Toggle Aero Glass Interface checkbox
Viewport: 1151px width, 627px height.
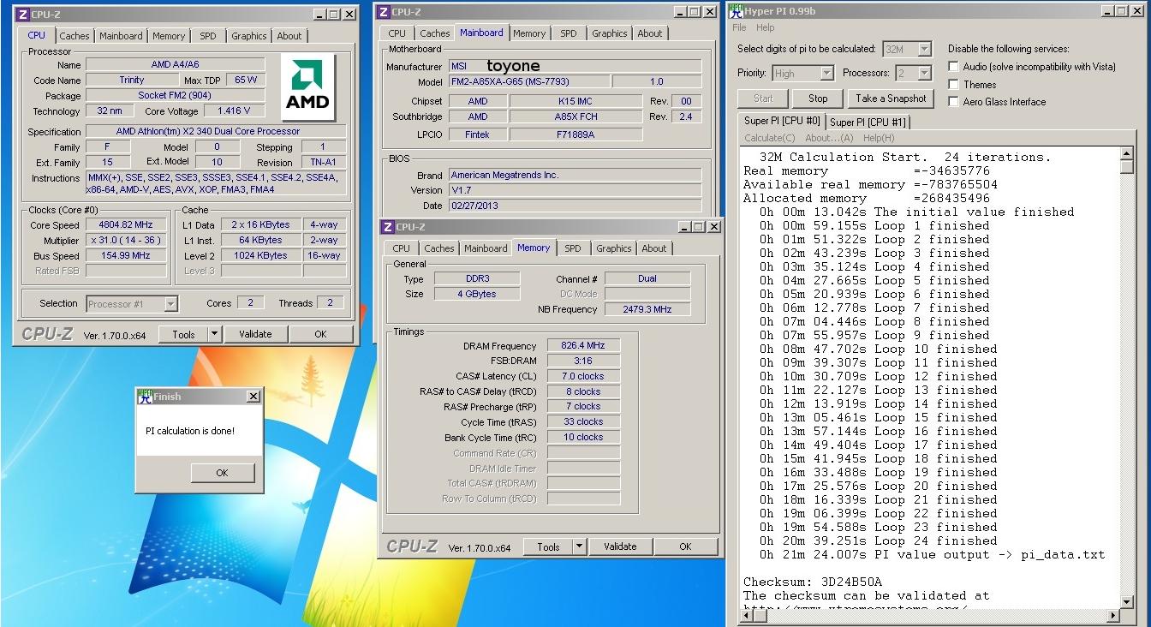coord(953,101)
